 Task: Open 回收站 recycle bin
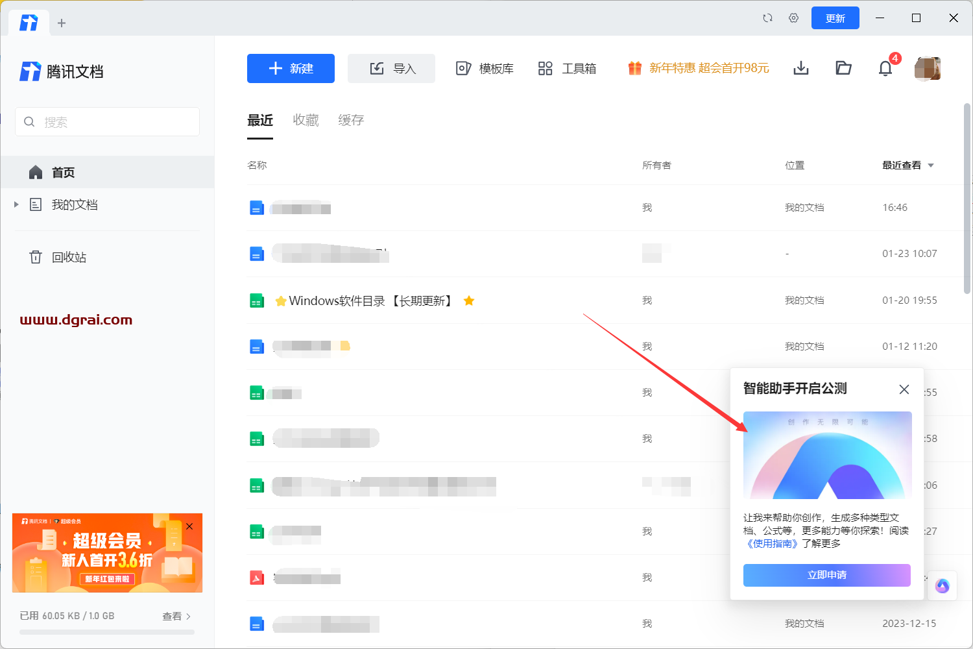tap(69, 257)
